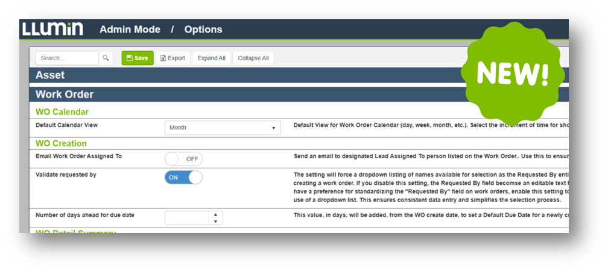
Task: Click the WO Creation heading
Action: tap(61, 143)
